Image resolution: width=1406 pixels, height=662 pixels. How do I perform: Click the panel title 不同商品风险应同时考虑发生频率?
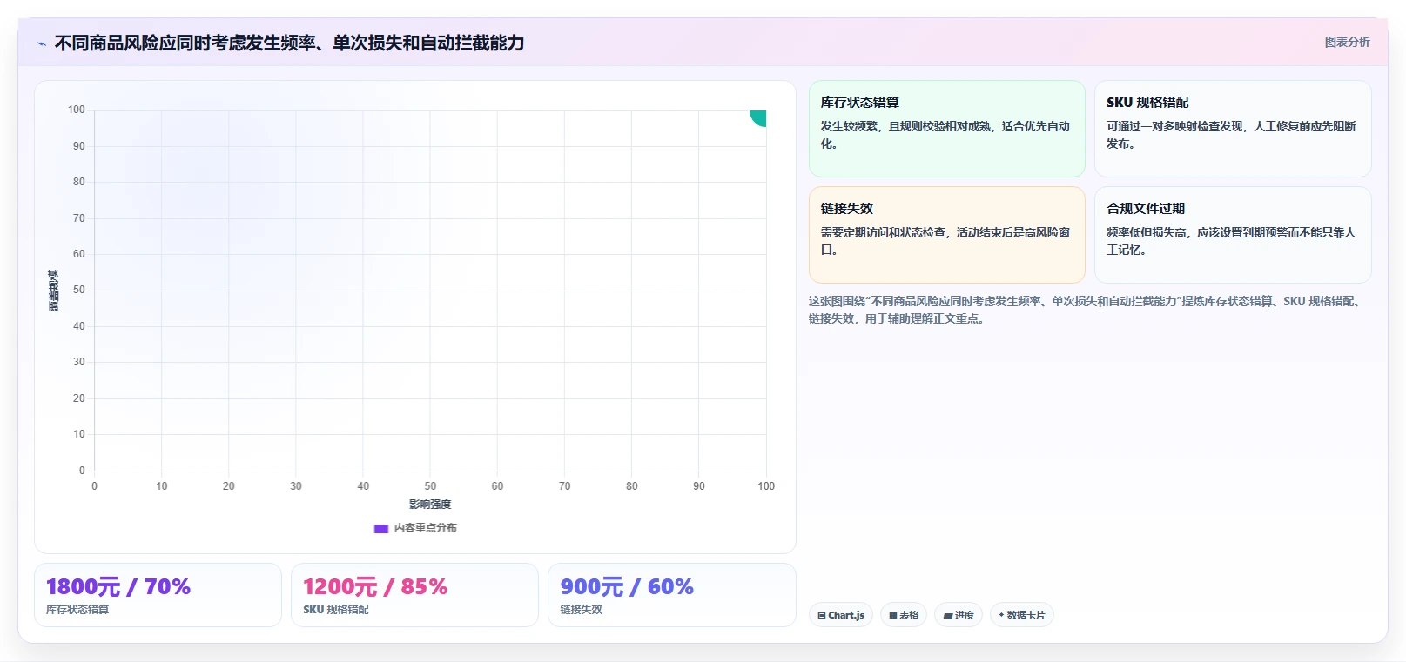point(289,43)
